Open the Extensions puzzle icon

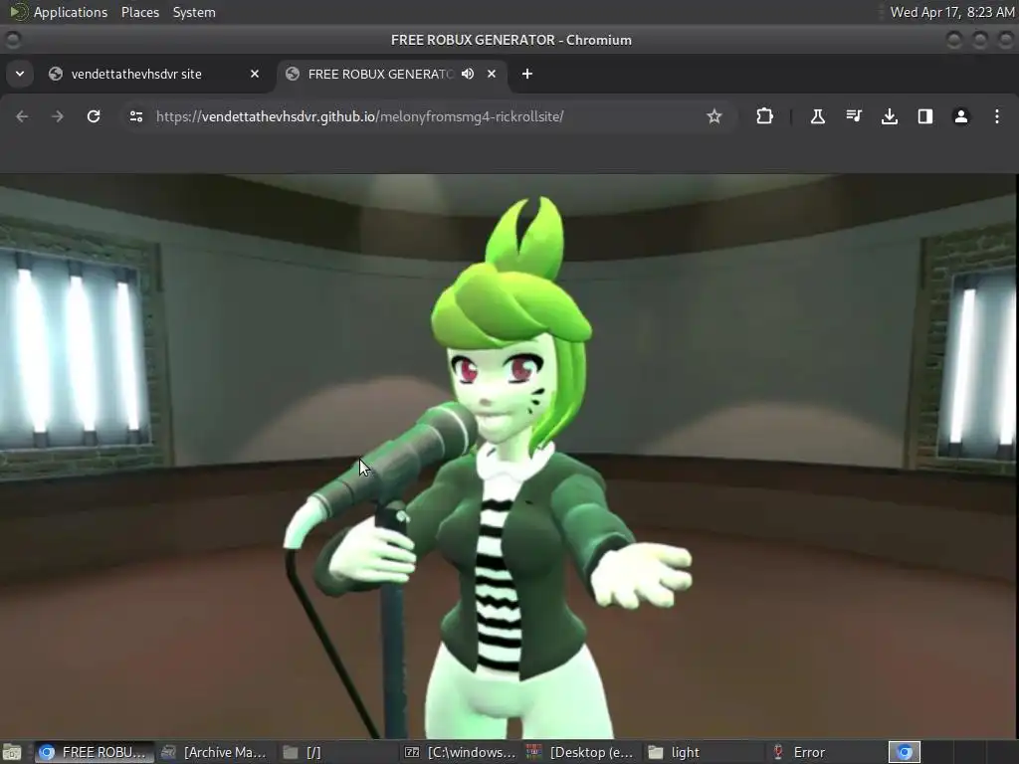[765, 116]
